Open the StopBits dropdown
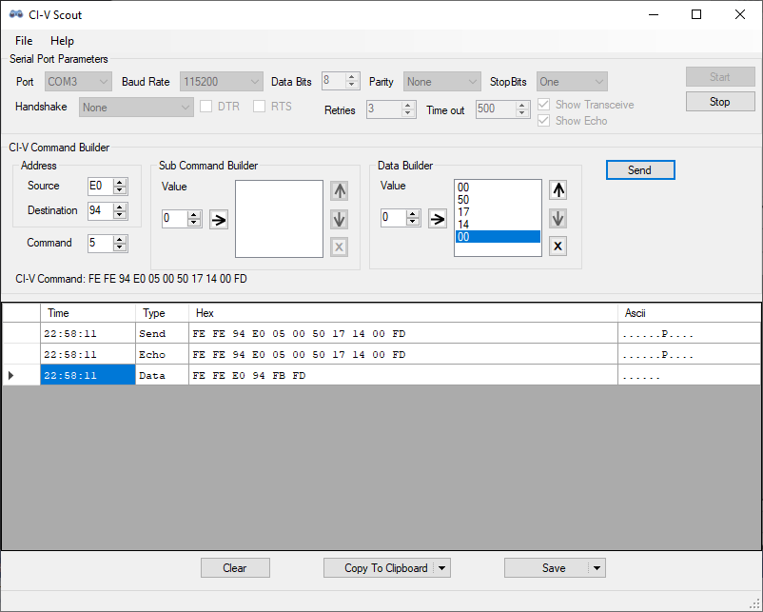This screenshot has width=763, height=612. 573,82
